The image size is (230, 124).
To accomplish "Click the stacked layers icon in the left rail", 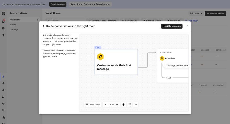I will click(3, 84).
